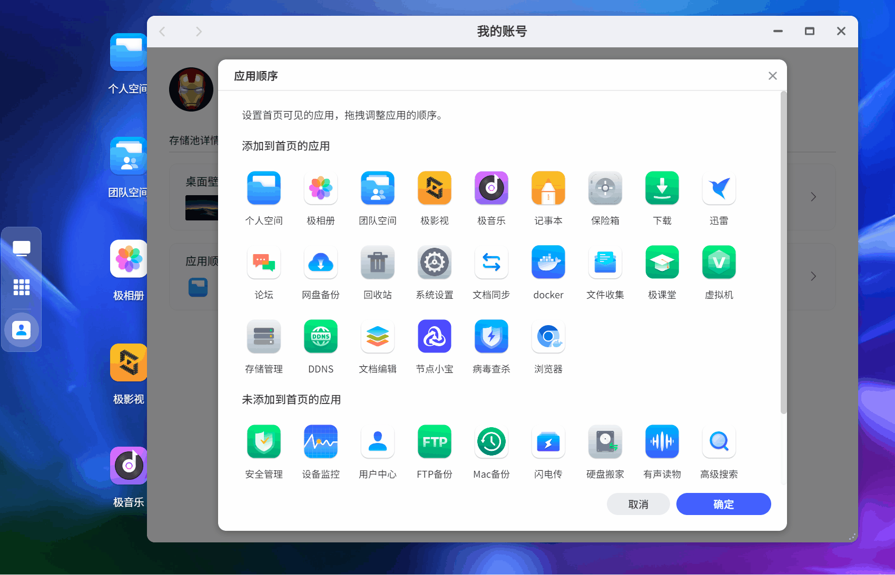The height and width of the screenshot is (575, 895).
Task: Click the 设备监控 device monitor icon
Action: (x=321, y=441)
